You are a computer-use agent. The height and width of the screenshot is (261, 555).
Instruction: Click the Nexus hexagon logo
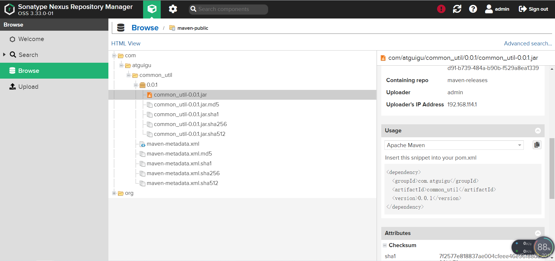tap(10, 9)
